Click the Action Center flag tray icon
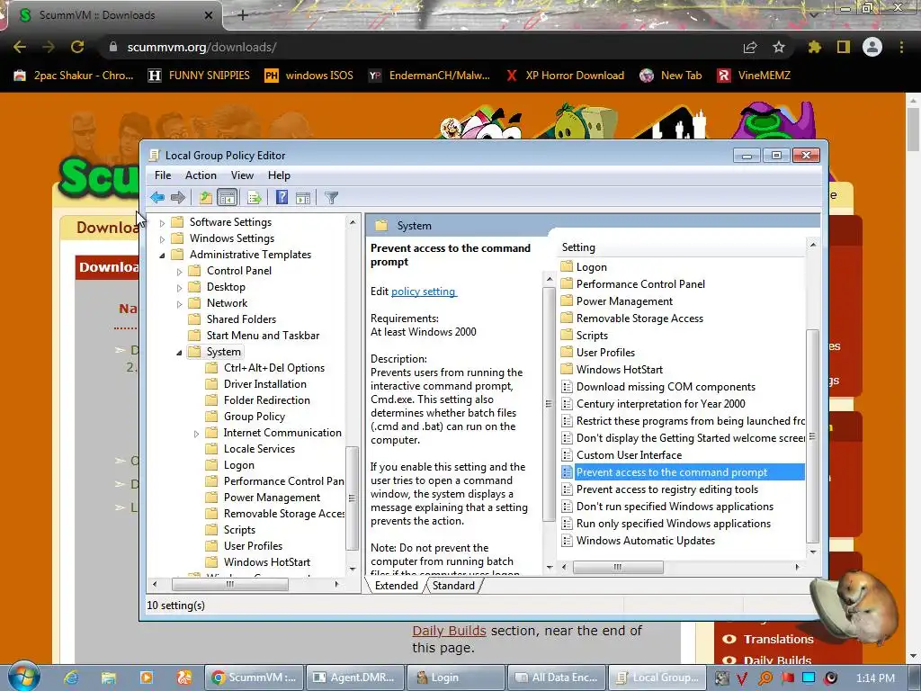 (788, 678)
